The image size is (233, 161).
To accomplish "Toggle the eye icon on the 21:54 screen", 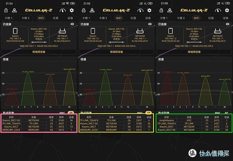I will (x=72, y=24).
